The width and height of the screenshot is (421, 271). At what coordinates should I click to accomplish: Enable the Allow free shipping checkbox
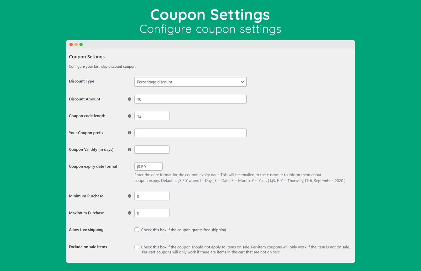pyautogui.click(x=137, y=230)
